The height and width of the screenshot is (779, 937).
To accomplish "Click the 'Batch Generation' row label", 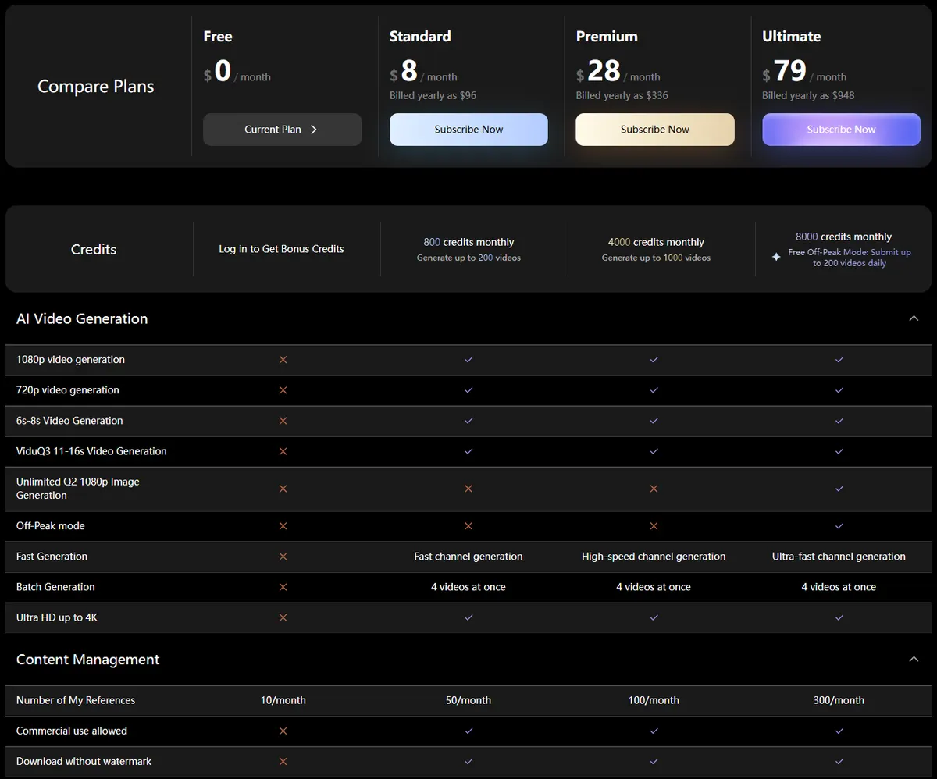I will [x=55, y=587].
